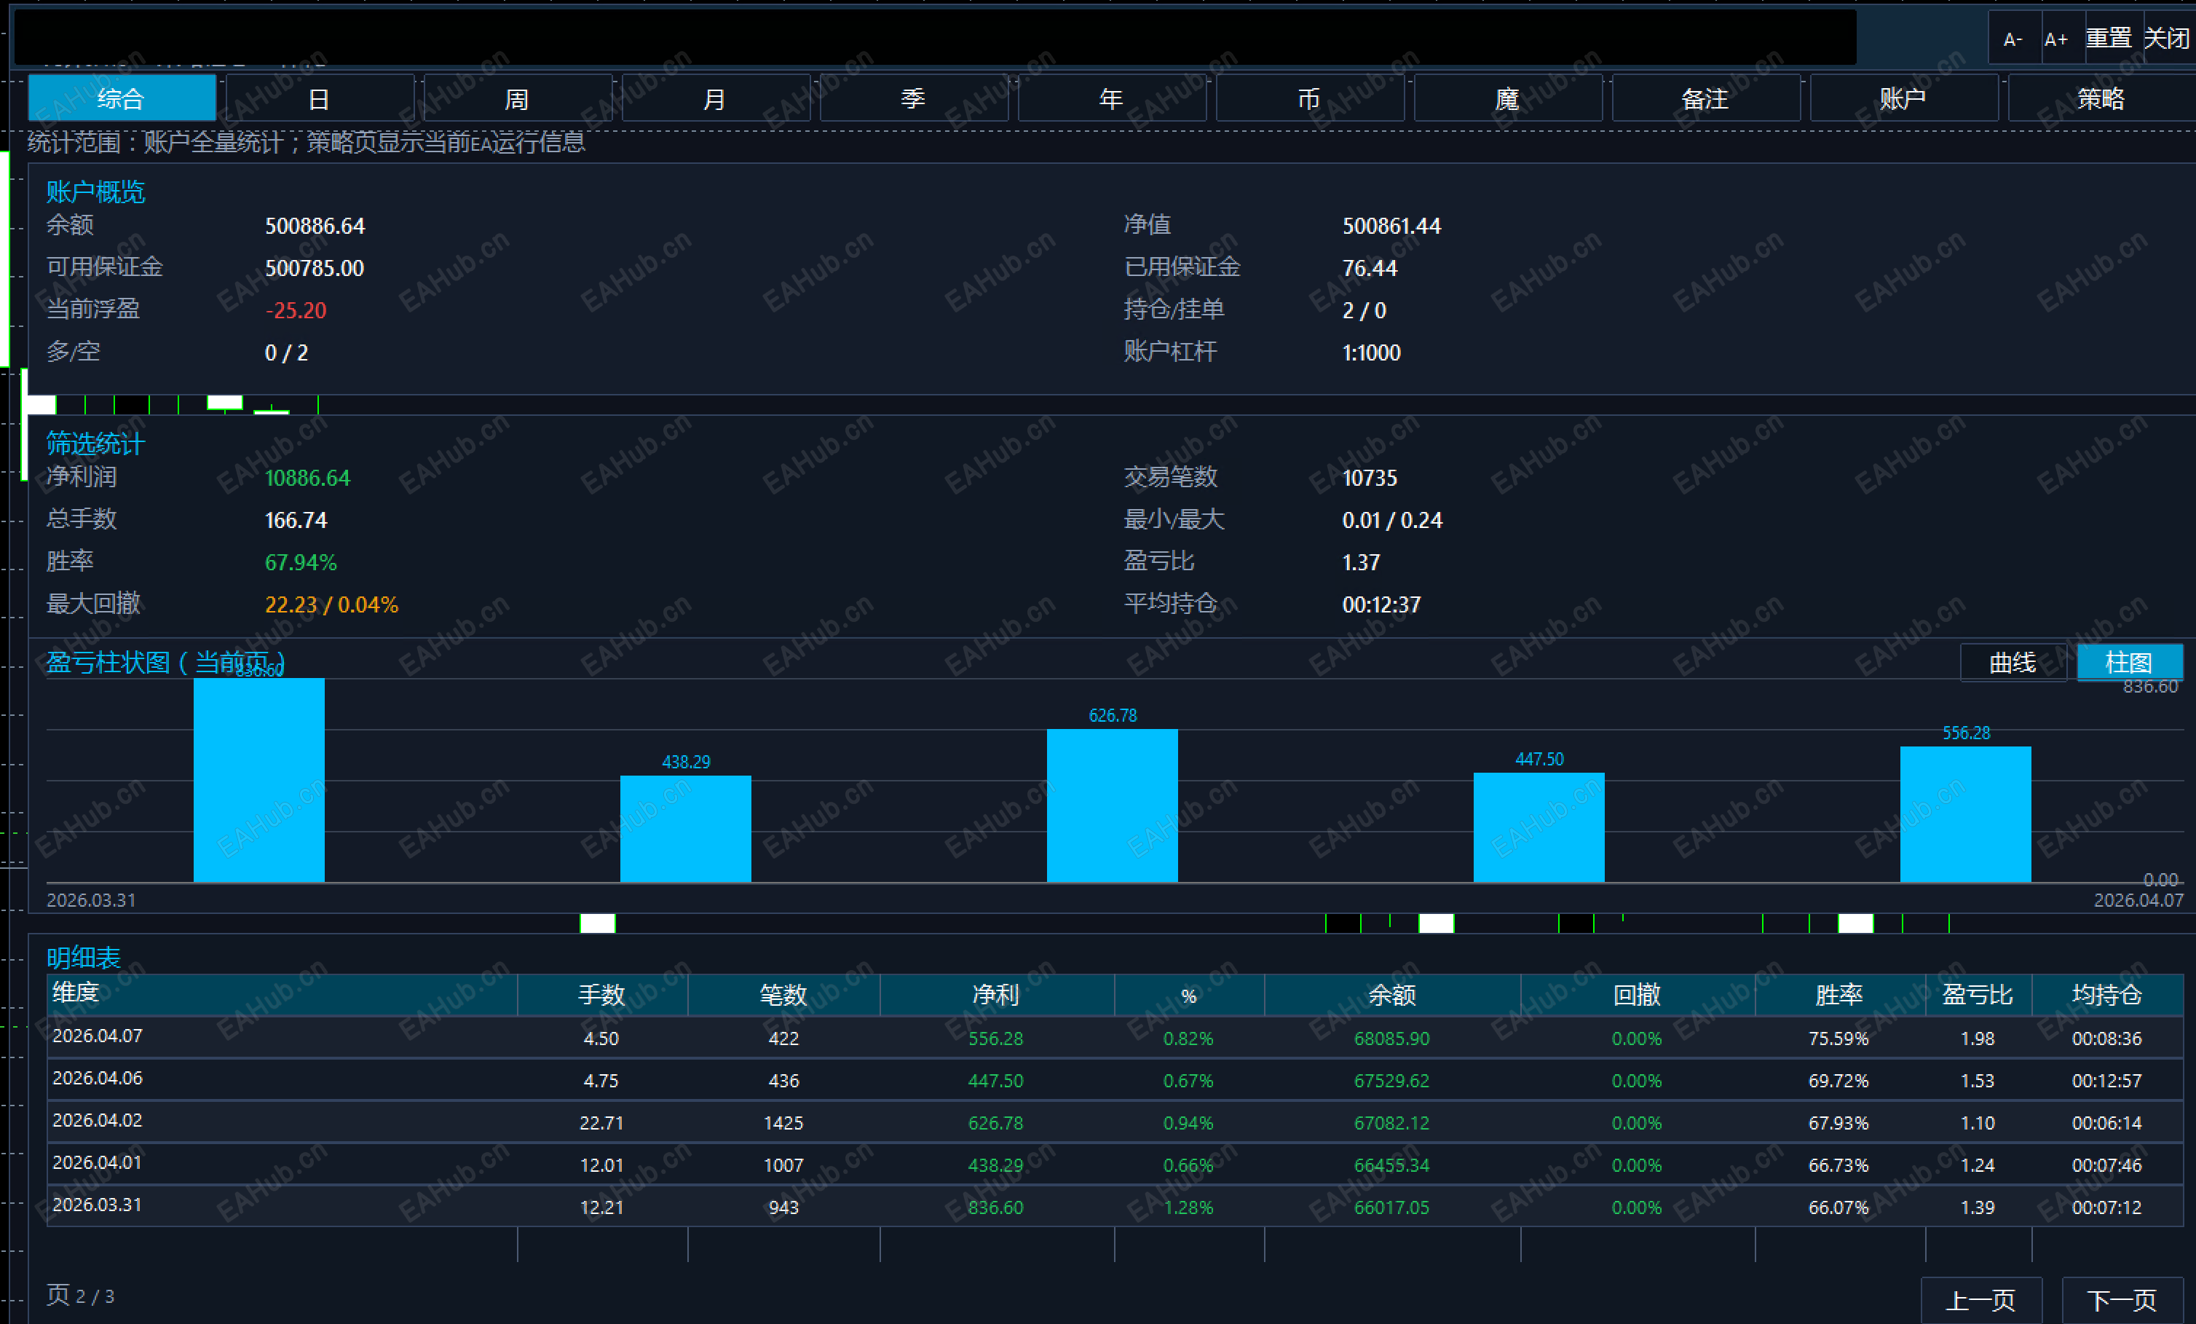Go to previous page with 上一页

[x=1980, y=1300]
